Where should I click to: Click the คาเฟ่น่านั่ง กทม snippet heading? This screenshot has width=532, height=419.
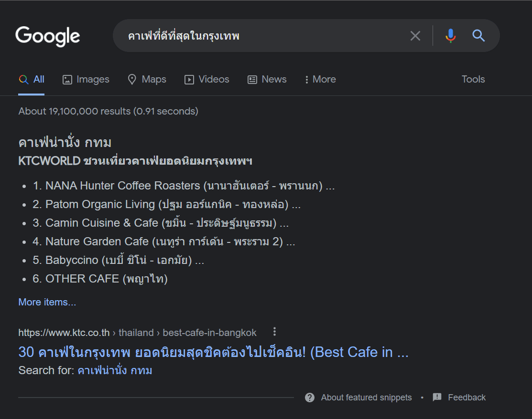pos(65,142)
